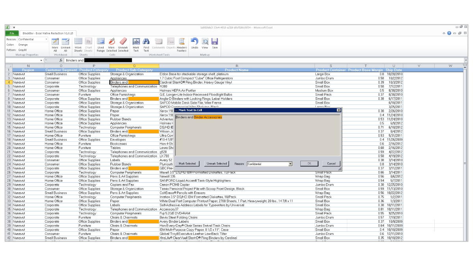473x266 pixels.
Task: Click the Chart Sheets ribbon icon
Action: [88, 45]
